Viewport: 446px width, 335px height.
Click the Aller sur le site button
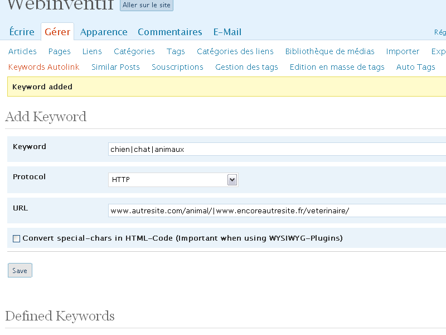pos(147,5)
